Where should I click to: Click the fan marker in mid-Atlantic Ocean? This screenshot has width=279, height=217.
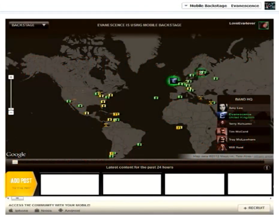pyautogui.click(x=156, y=98)
